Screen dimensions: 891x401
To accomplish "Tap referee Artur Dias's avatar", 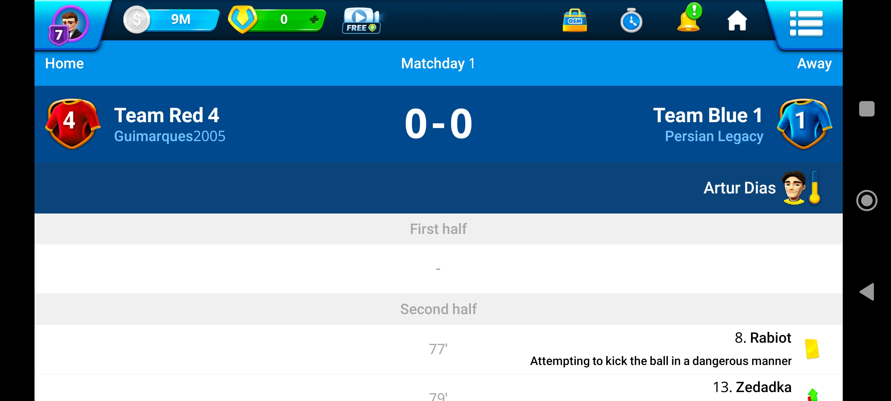I will [794, 188].
